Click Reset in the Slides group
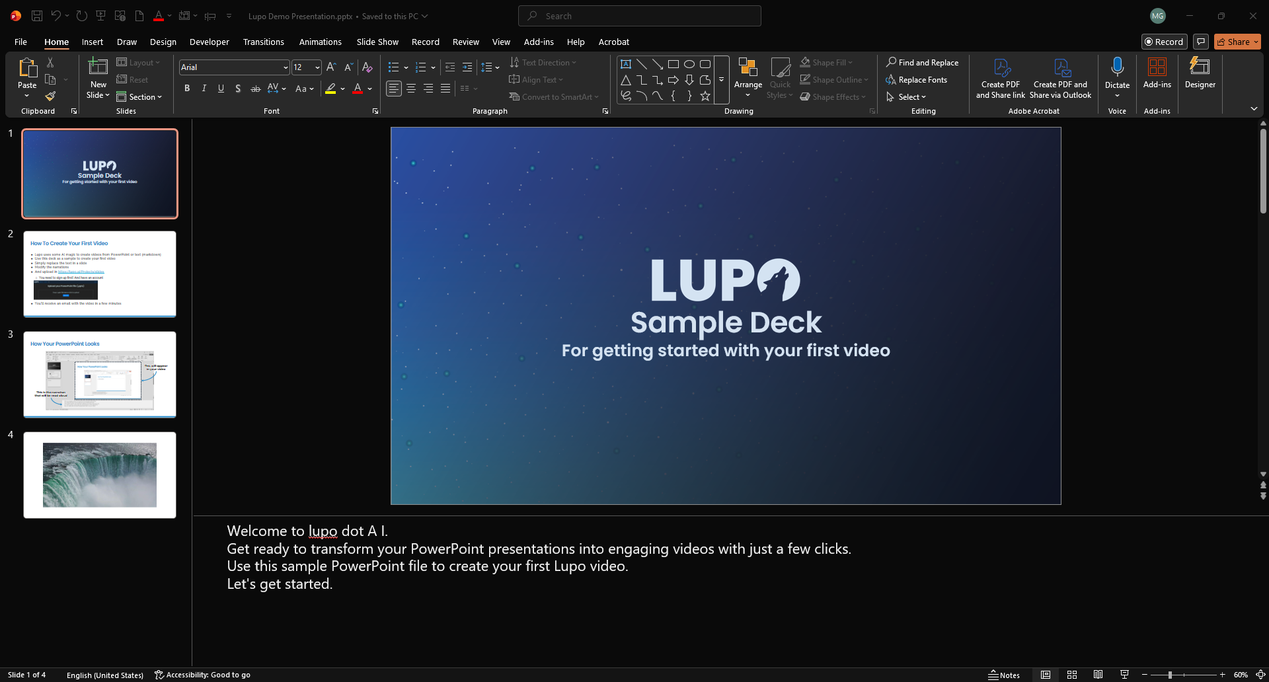1269x682 pixels. 132,79
